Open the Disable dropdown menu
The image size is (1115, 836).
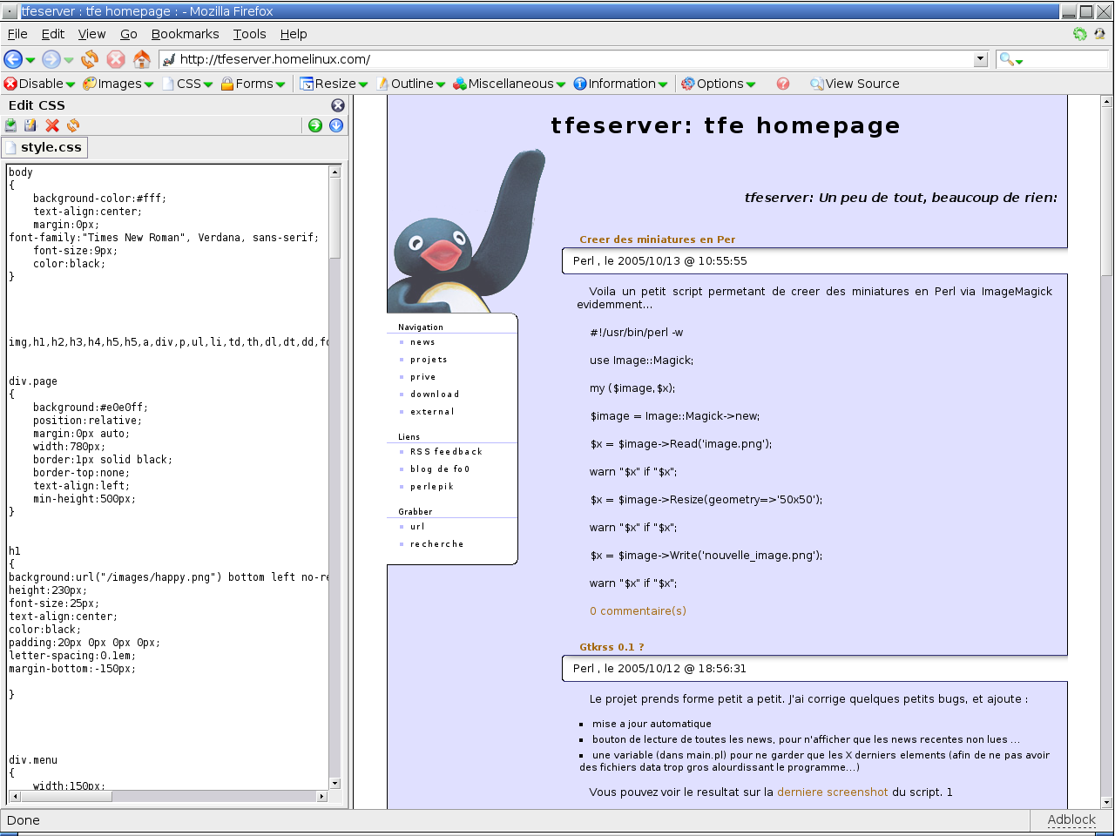tap(39, 84)
